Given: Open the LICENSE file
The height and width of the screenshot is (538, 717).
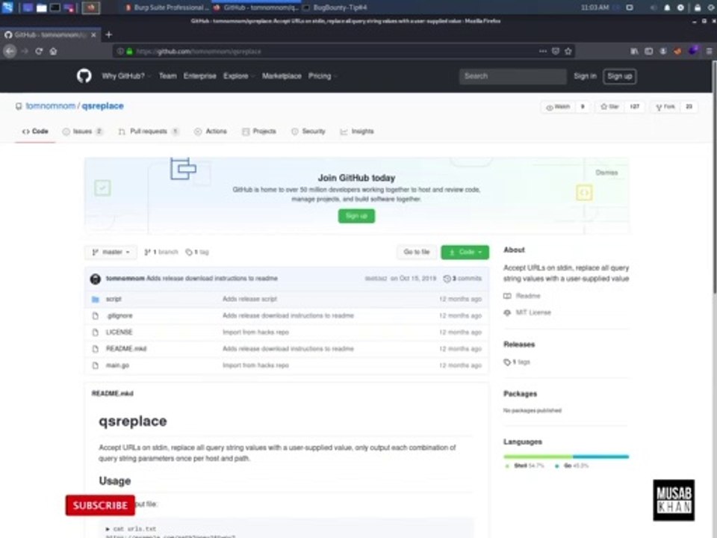Looking at the screenshot, I should click(x=119, y=332).
